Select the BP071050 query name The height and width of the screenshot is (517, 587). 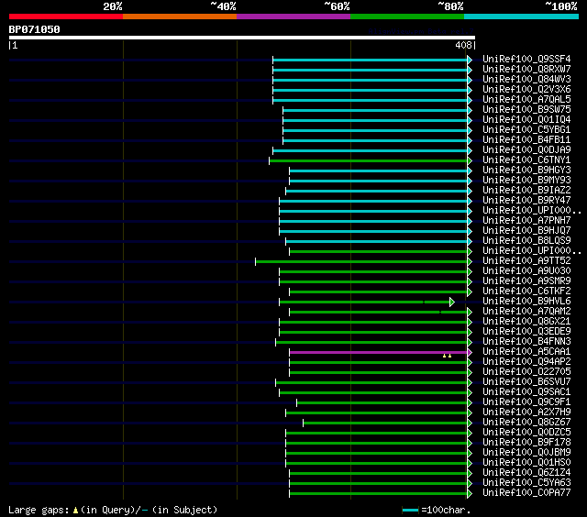click(35, 29)
